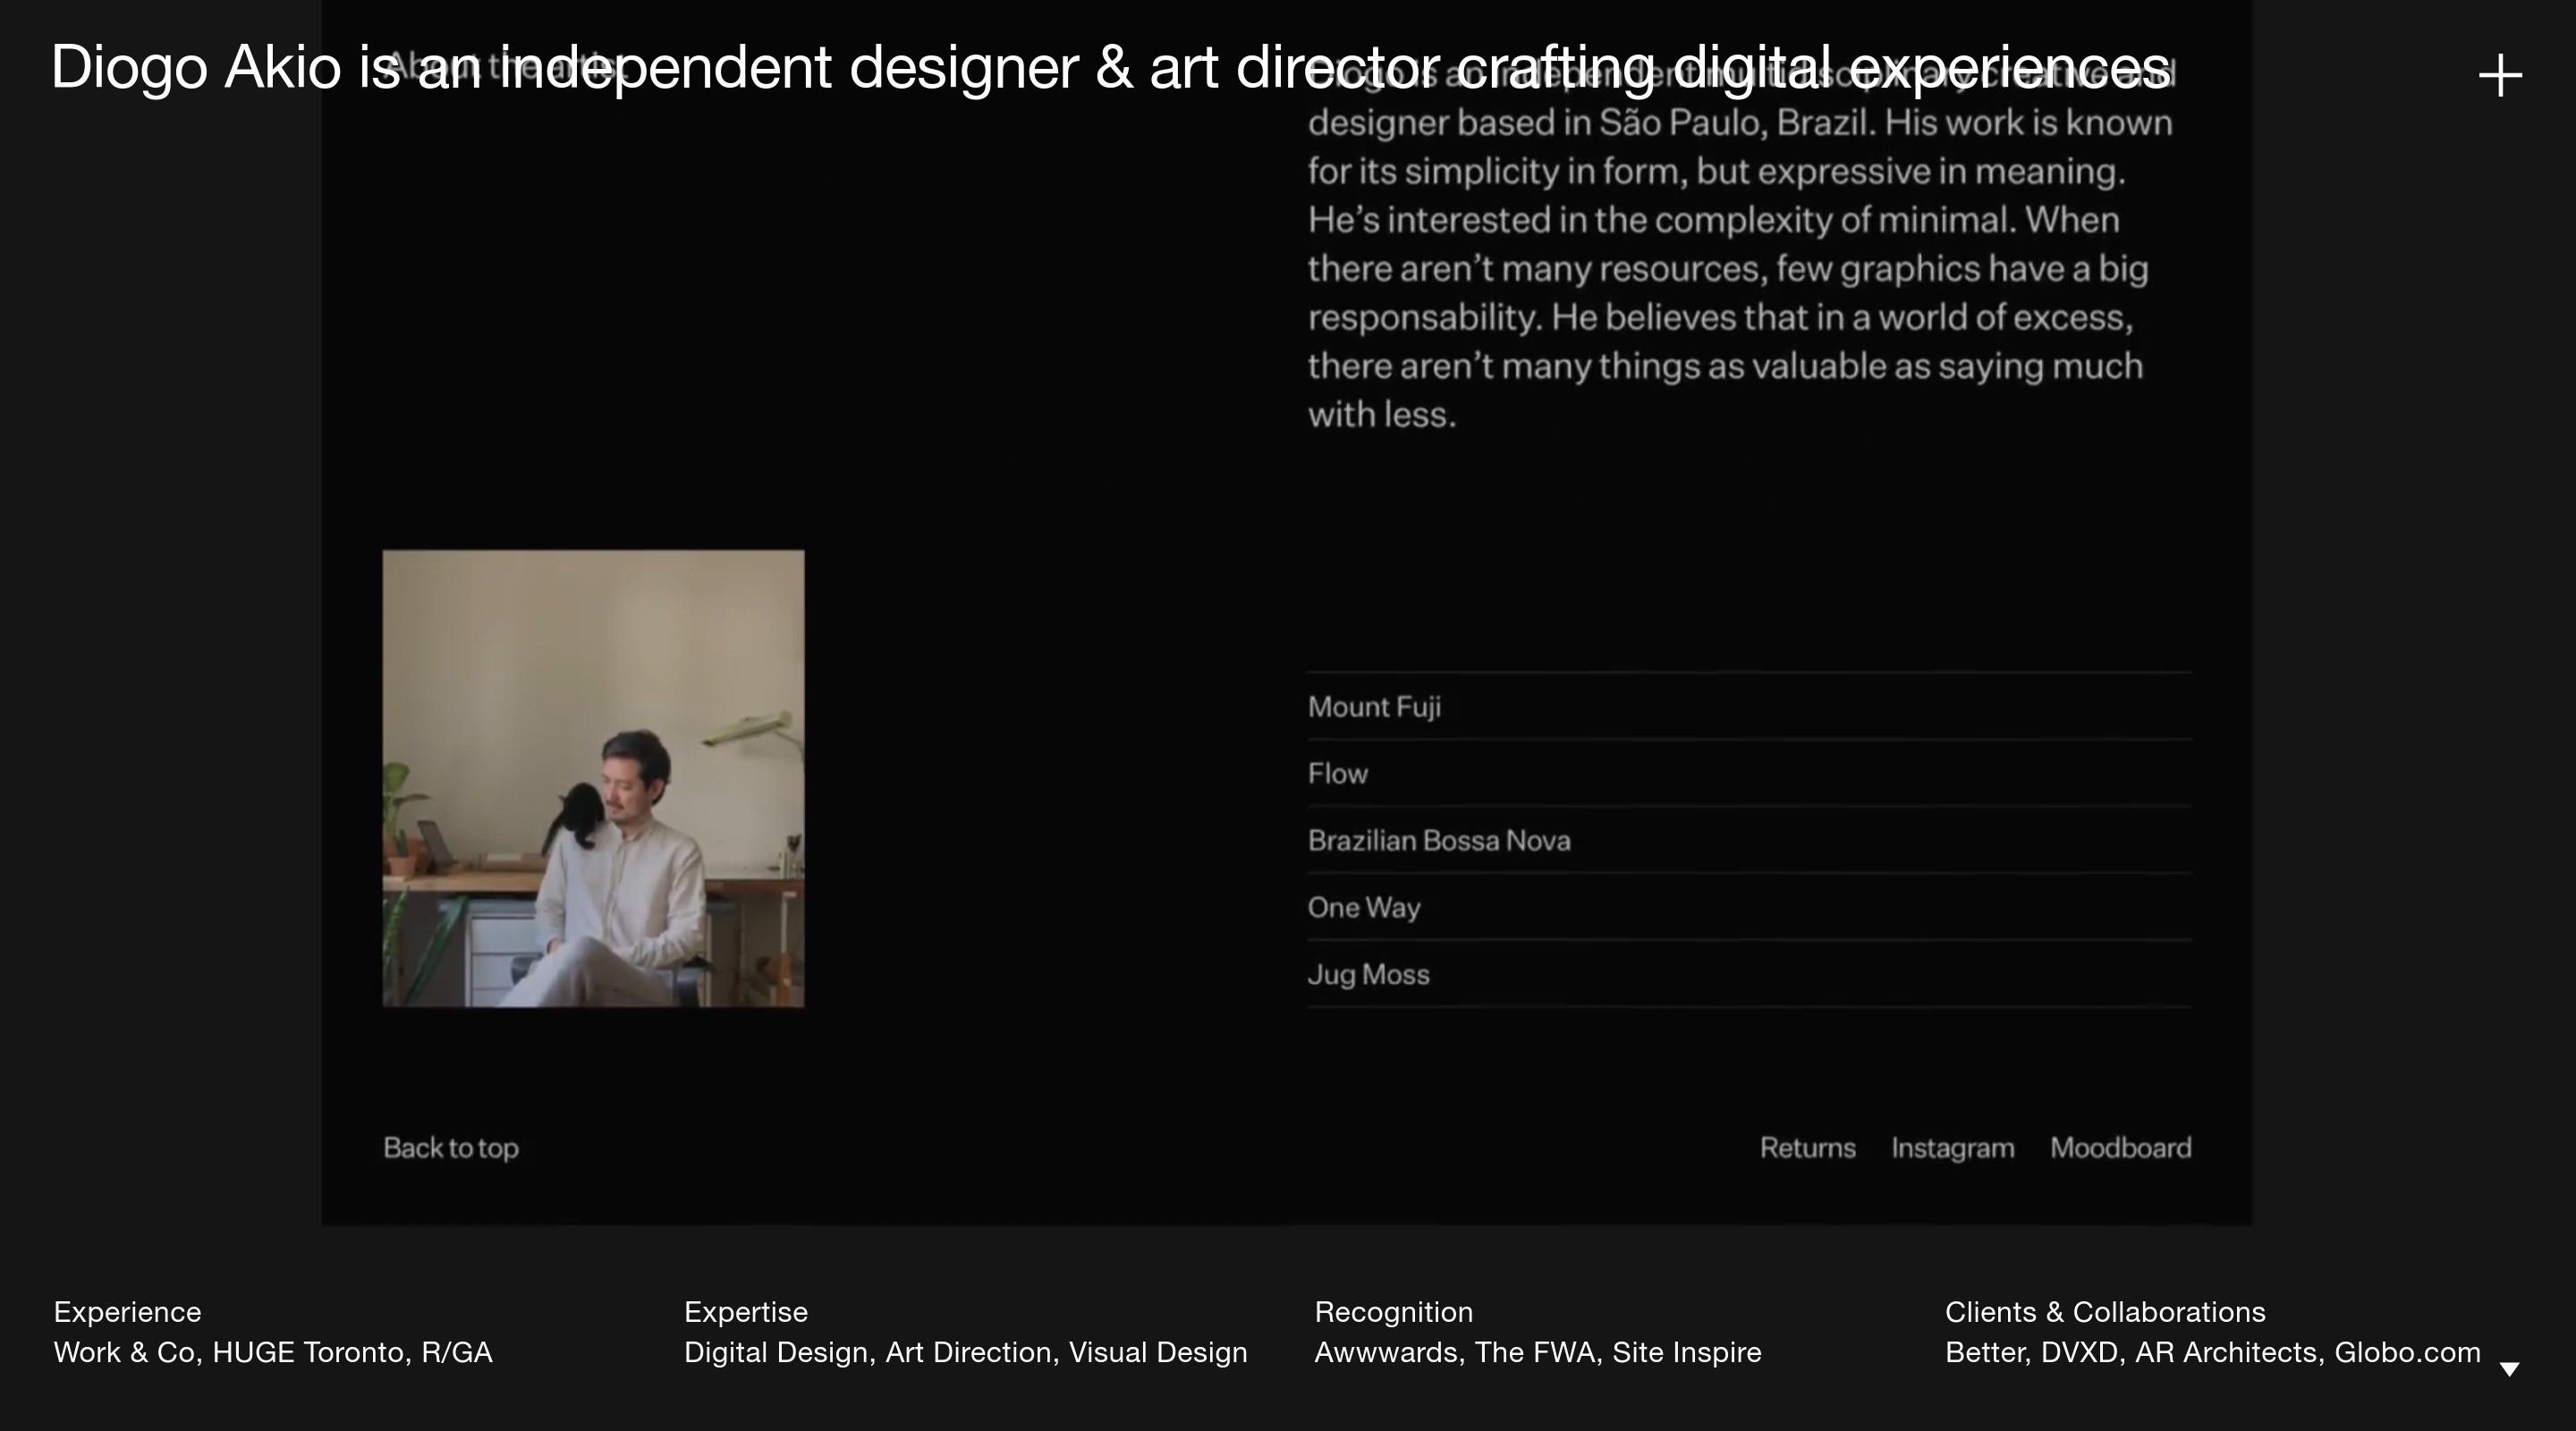The width and height of the screenshot is (2576, 1431).
Task: Open the Returns footer link
Action: point(1807,1148)
